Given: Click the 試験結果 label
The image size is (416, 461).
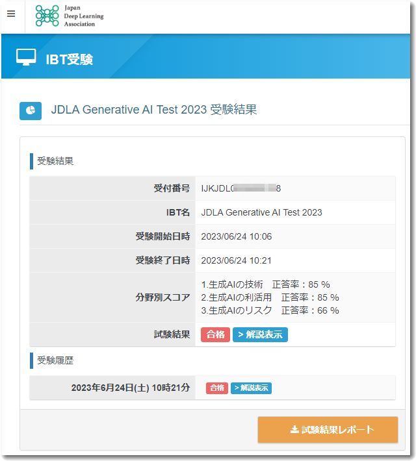Looking at the screenshot, I should point(172,334).
